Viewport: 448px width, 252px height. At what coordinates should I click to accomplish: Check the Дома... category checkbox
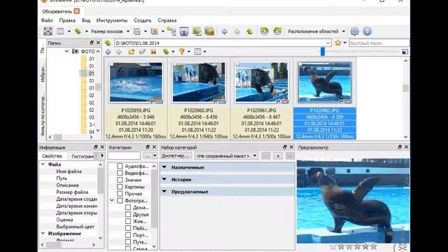coord(128,207)
